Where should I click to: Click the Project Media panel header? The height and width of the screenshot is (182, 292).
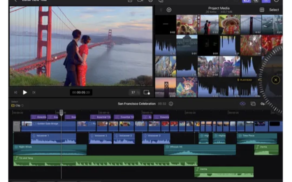click(x=218, y=8)
